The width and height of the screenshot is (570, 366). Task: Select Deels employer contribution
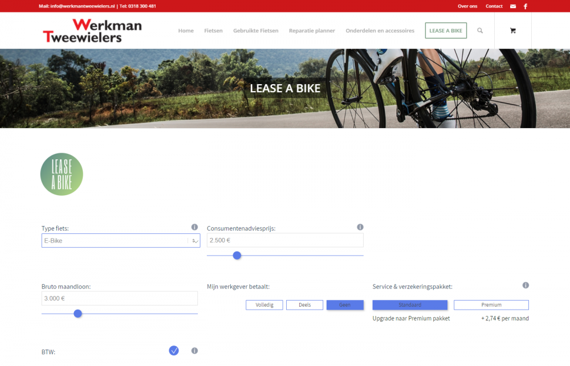304,305
